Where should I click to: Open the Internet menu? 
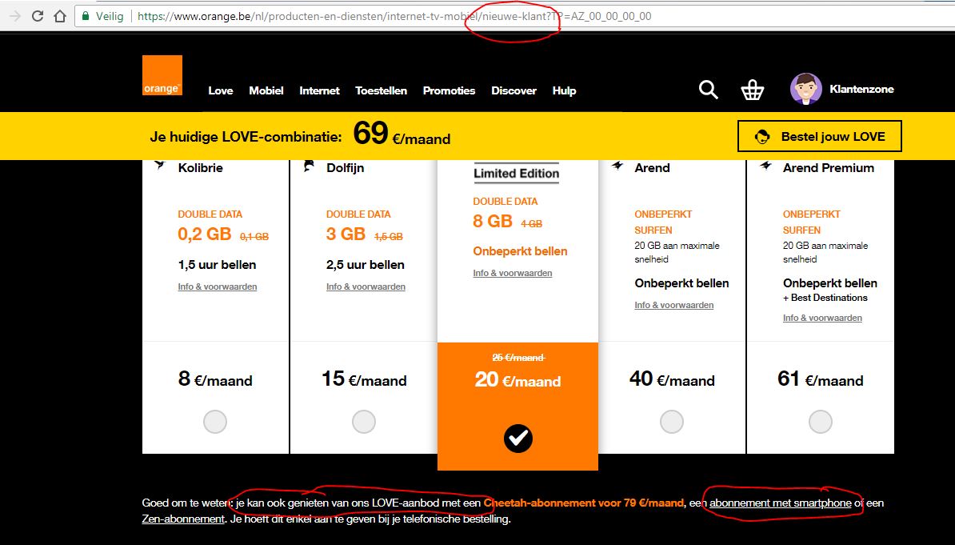click(319, 91)
